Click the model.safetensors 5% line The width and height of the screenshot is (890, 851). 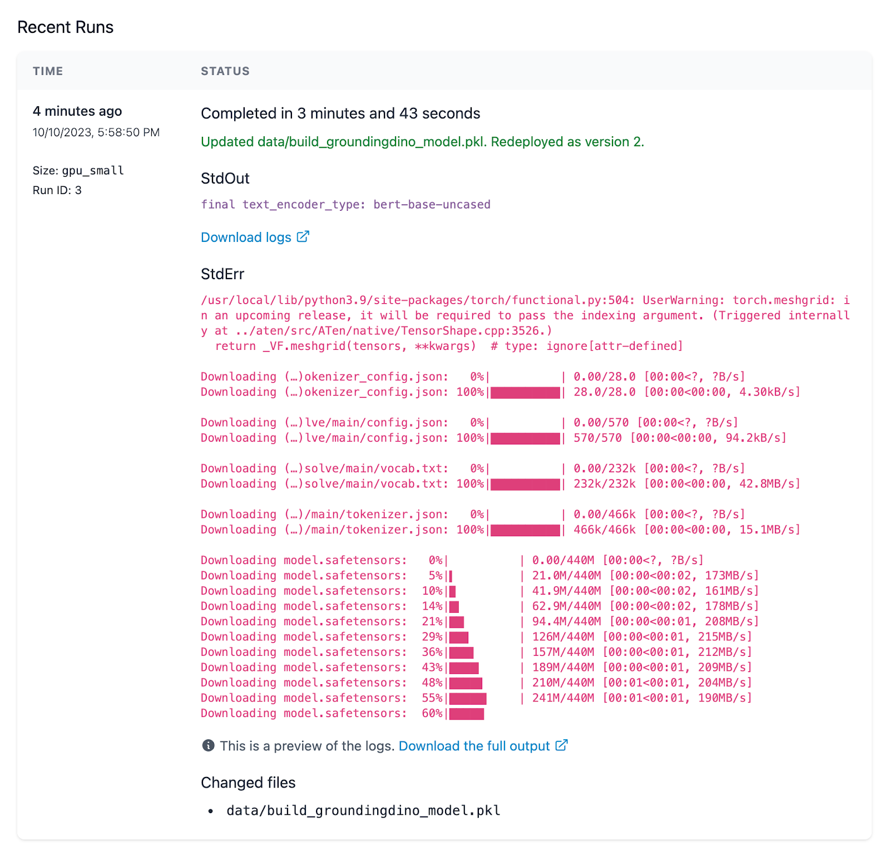(x=480, y=576)
